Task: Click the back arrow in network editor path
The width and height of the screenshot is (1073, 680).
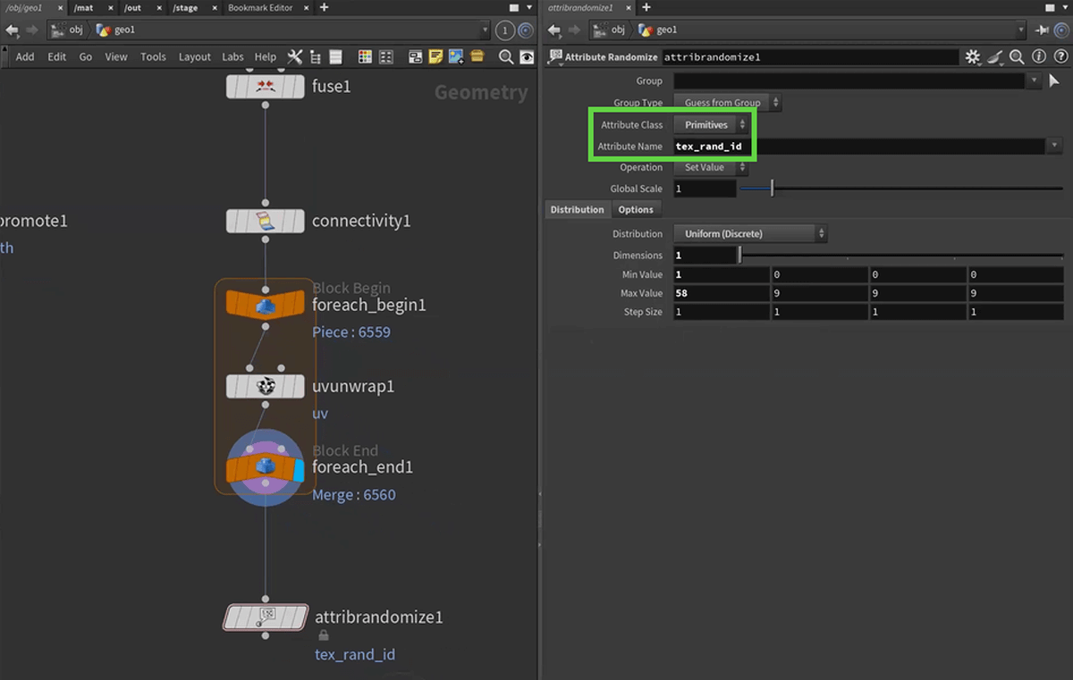Action: (x=13, y=29)
